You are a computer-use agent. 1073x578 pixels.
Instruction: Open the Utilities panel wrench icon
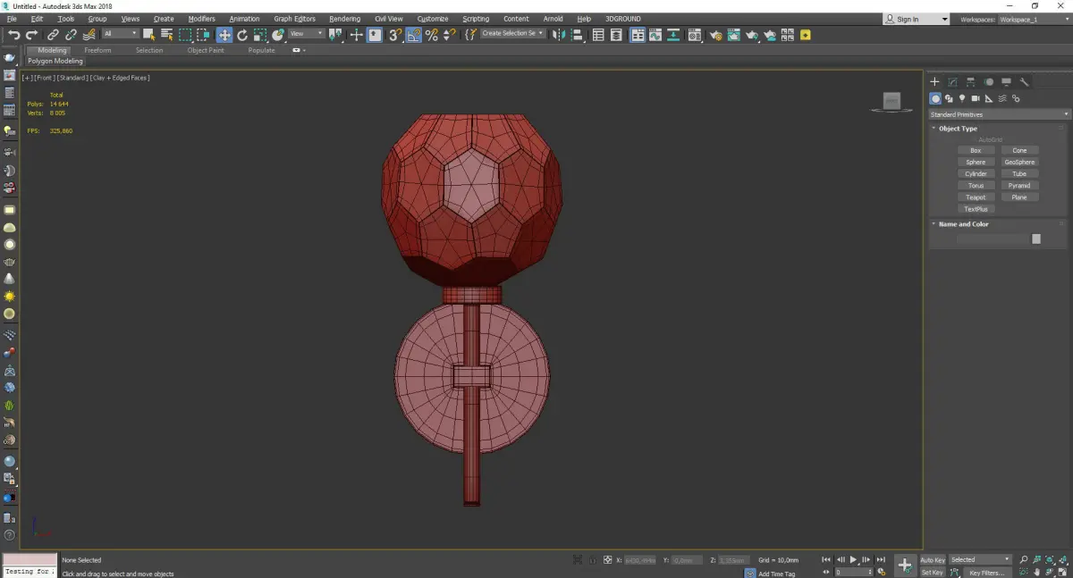point(1025,82)
